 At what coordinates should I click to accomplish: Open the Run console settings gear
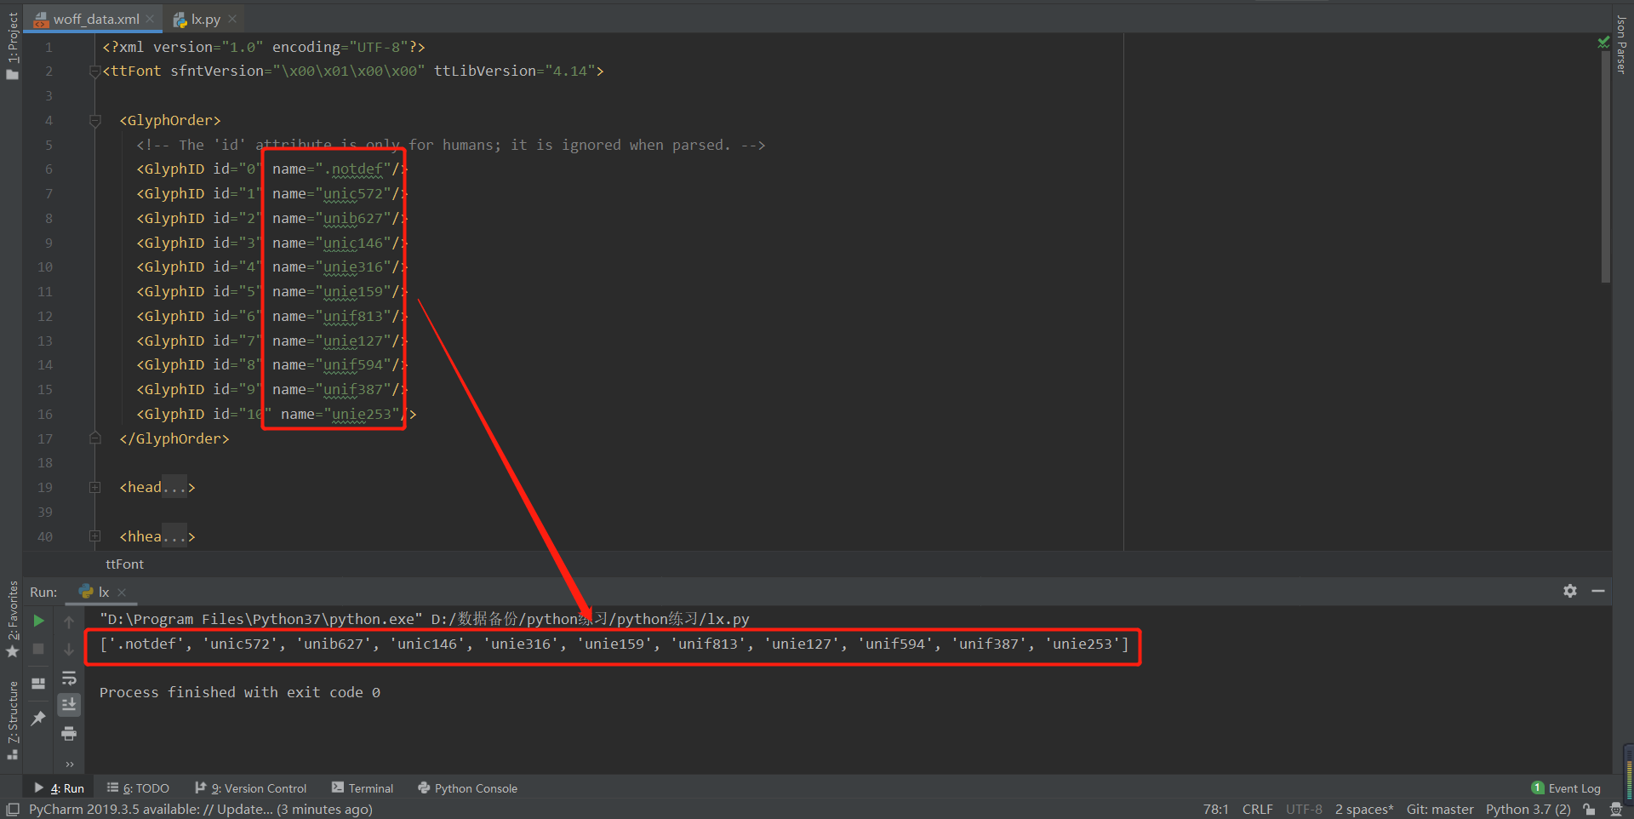(x=1570, y=591)
